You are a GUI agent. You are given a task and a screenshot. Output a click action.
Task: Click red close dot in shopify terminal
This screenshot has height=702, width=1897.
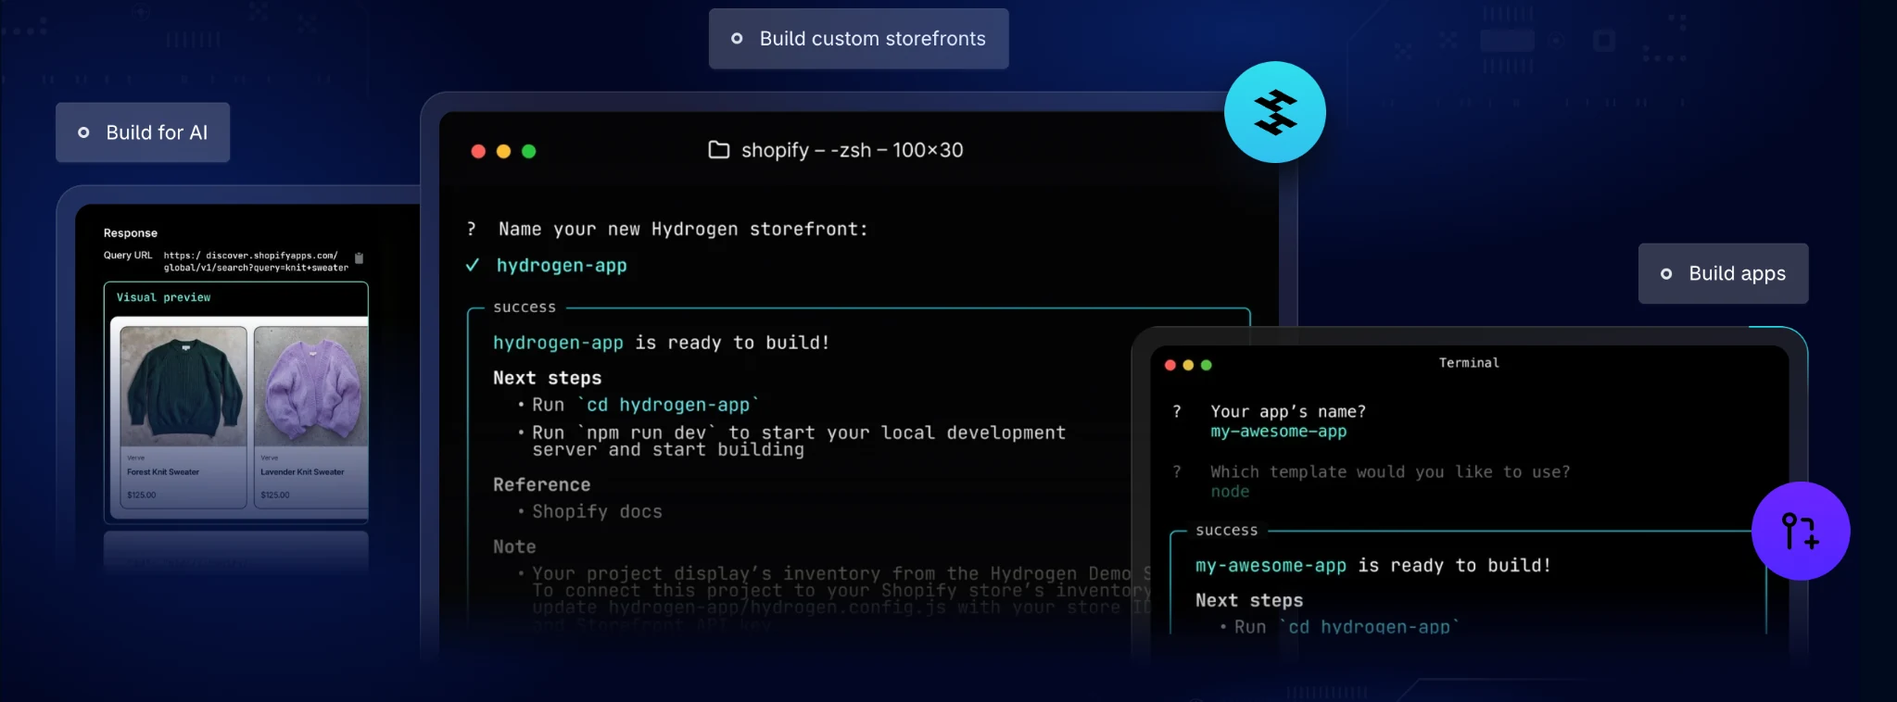(478, 151)
